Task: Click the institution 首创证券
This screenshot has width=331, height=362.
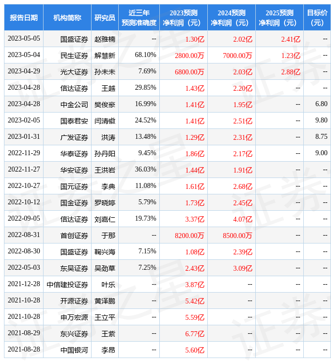Action: tap(74, 236)
